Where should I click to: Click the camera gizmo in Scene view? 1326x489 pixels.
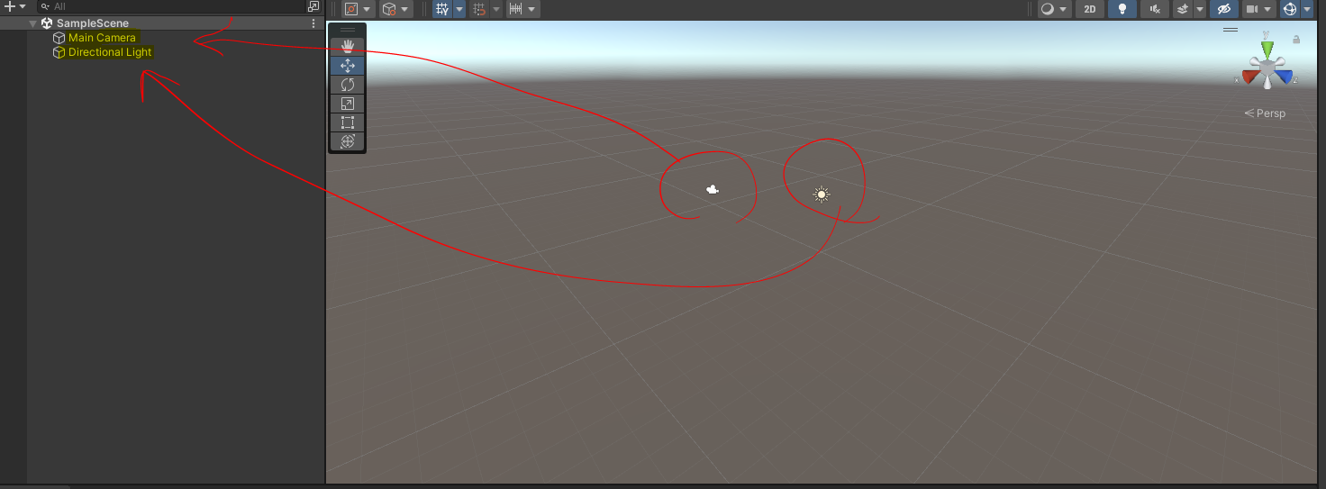pyautogui.click(x=712, y=189)
